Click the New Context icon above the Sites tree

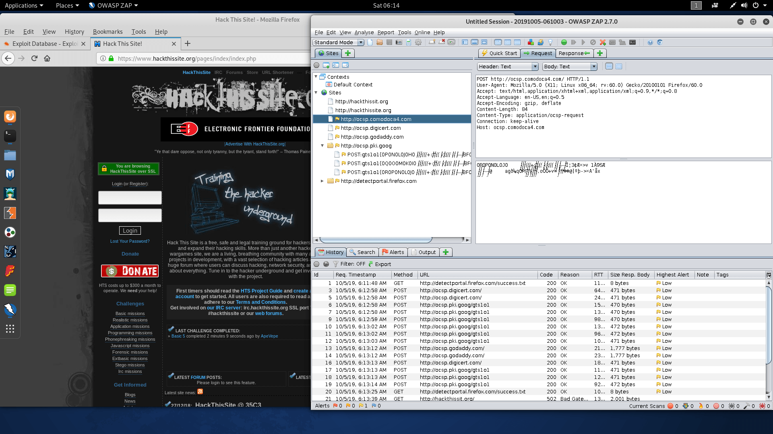point(326,65)
